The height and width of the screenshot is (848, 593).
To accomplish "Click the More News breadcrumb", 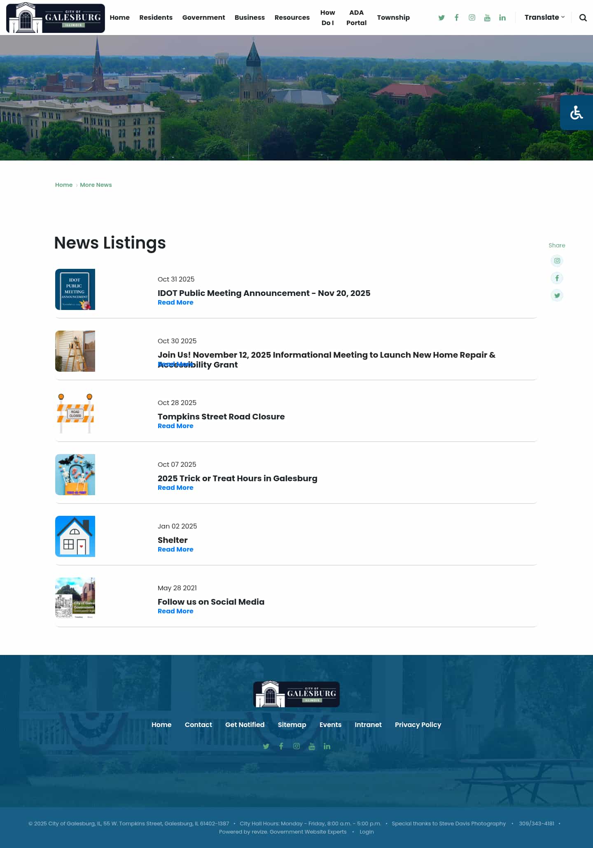I will tap(96, 185).
